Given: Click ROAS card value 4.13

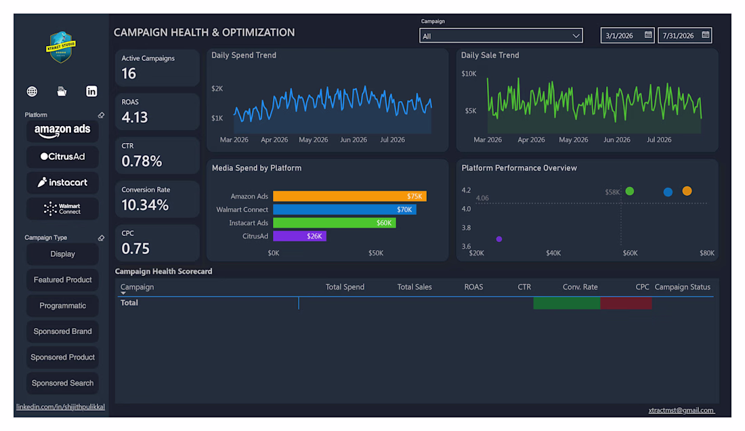Looking at the screenshot, I should click(x=135, y=117).
